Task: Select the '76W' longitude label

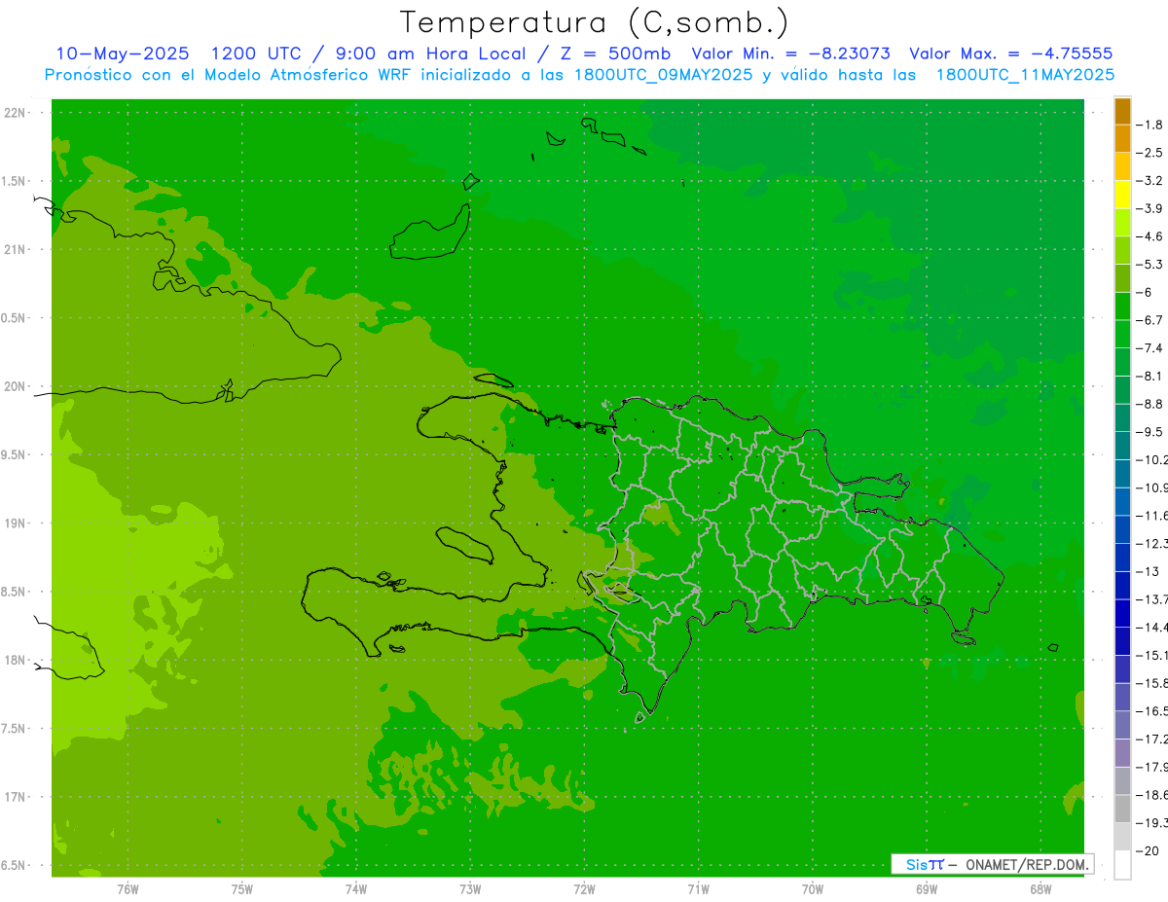Action: [x=128, y=888]
